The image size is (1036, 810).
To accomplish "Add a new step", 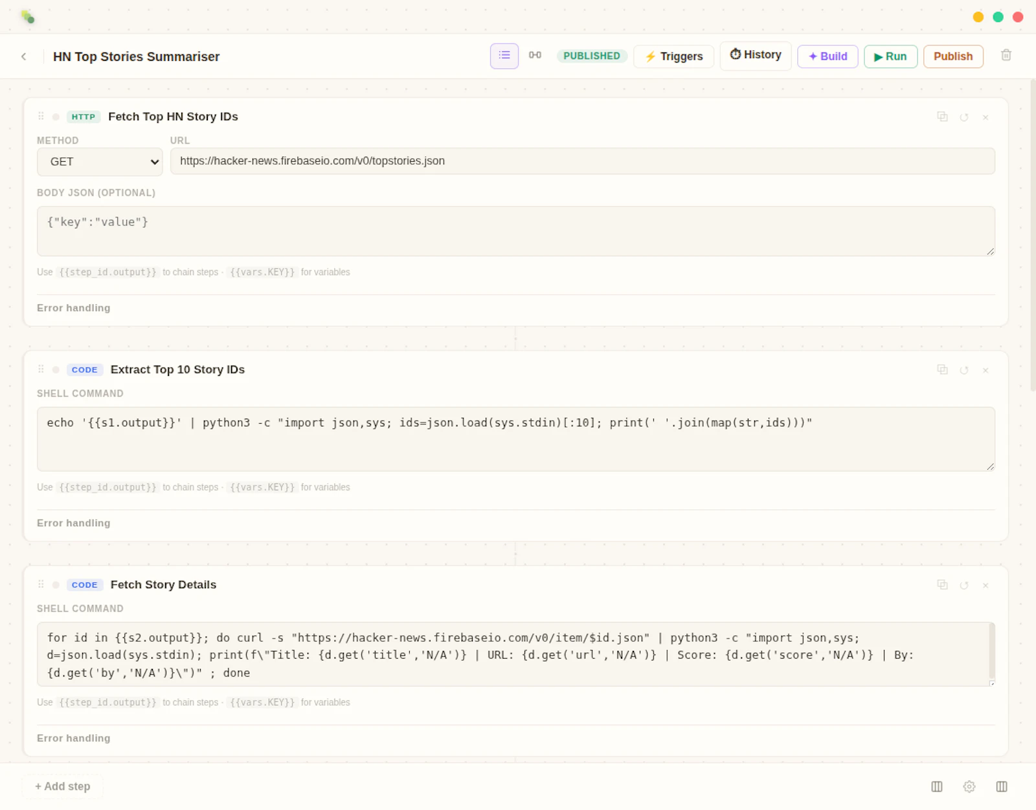I will [63, 787].
